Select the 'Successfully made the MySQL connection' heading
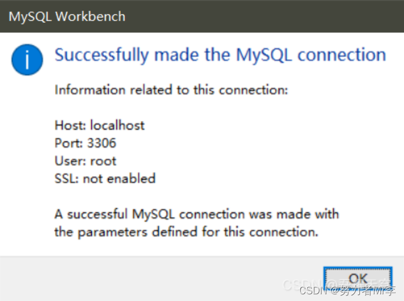Screen dimensions: 404x301 (220, 55)
